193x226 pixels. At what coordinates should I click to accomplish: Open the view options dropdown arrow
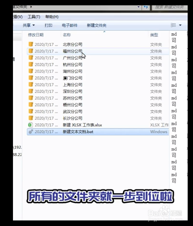coord(180,25)
